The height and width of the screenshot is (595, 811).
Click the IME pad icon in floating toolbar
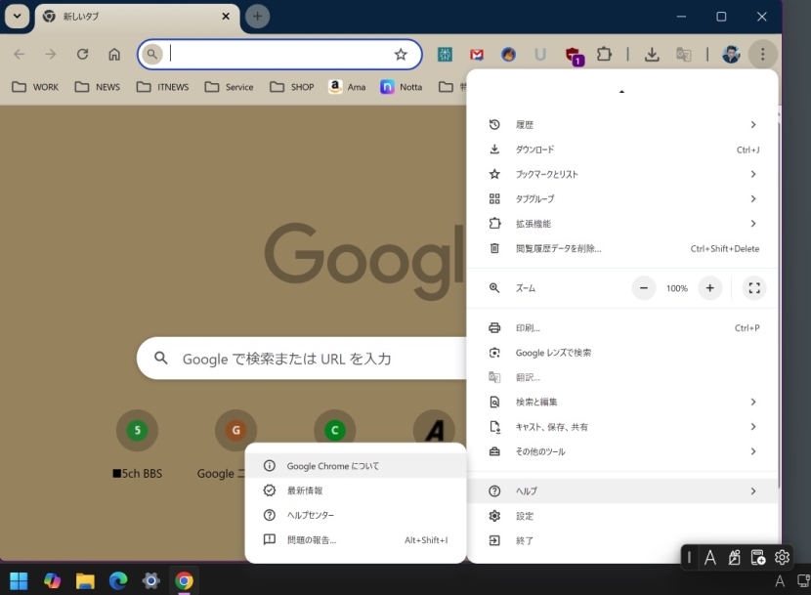[x=734, y=557]
